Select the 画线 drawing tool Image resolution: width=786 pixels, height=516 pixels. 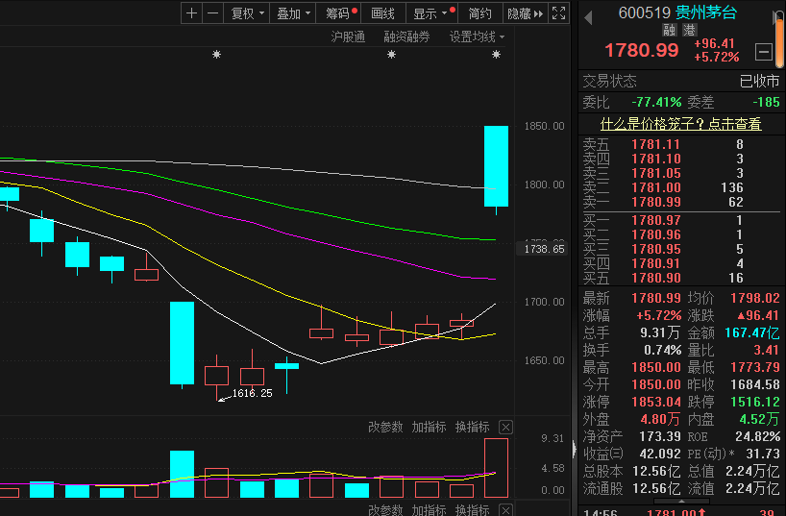(382, 13)
